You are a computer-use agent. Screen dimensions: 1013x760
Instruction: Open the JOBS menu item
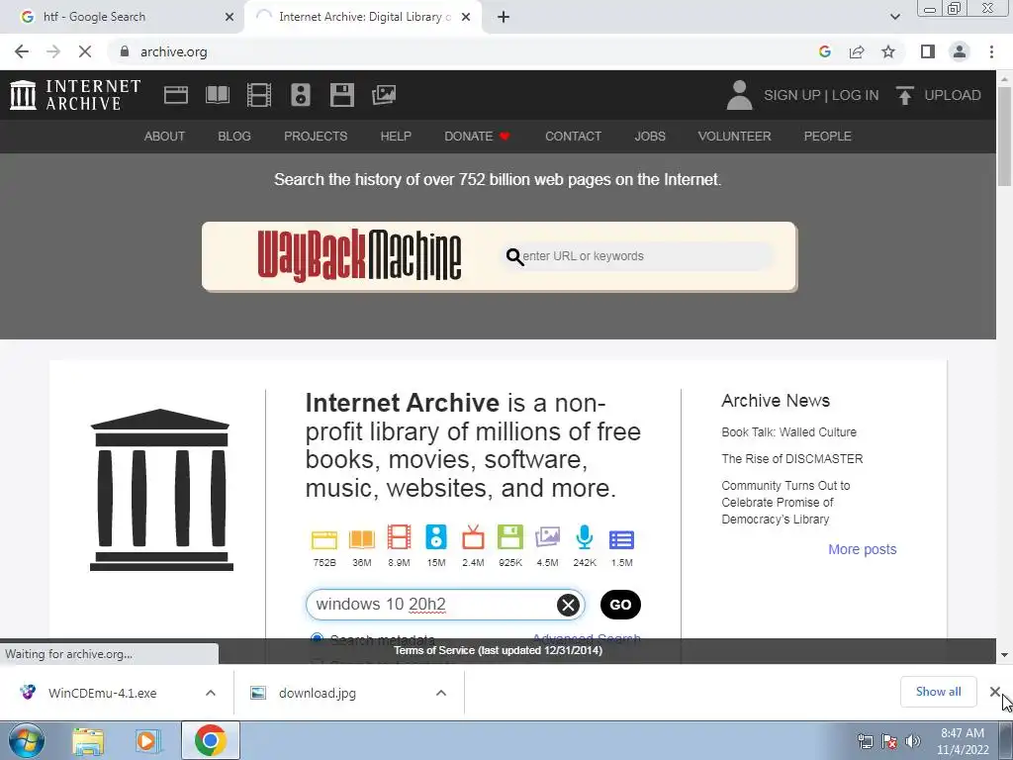(650, 137)
